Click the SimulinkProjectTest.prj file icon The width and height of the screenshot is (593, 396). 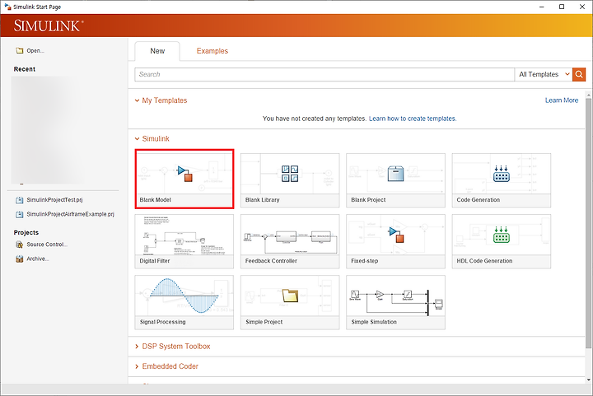pyautogui.click(x=19, y=200)
